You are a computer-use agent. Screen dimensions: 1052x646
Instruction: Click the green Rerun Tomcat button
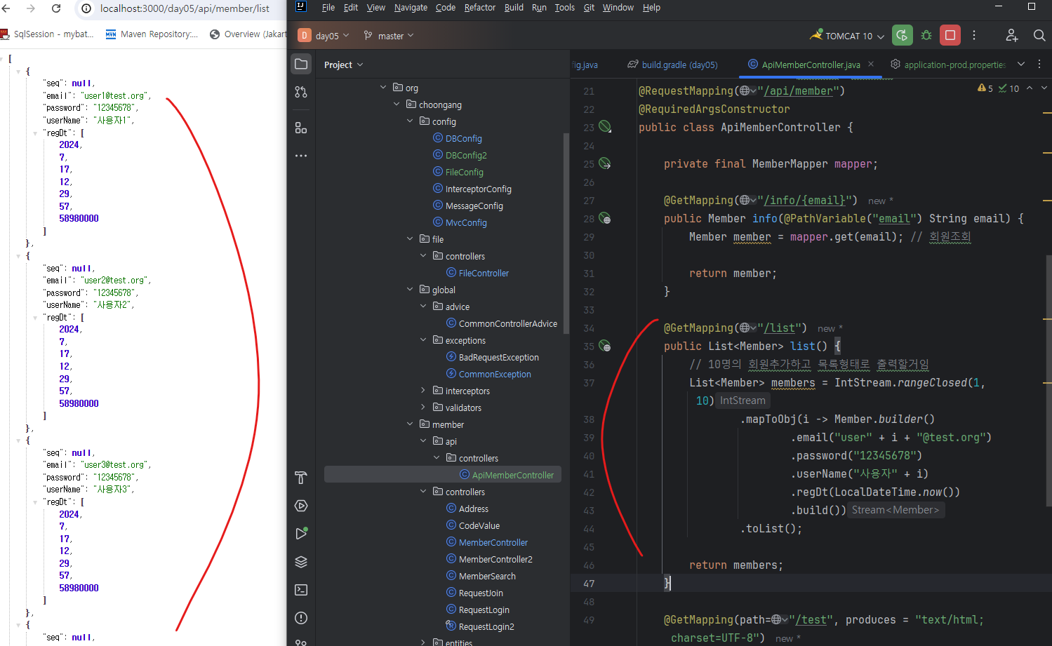pyautogui.click(x=903, y=35)
